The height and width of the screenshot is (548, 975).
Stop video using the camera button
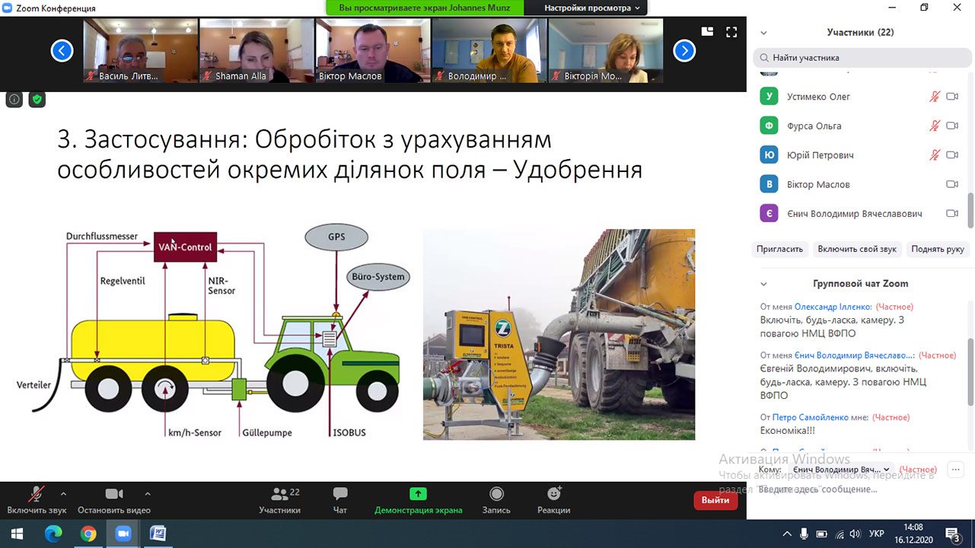pyautogui.click(x=114, y=500)
